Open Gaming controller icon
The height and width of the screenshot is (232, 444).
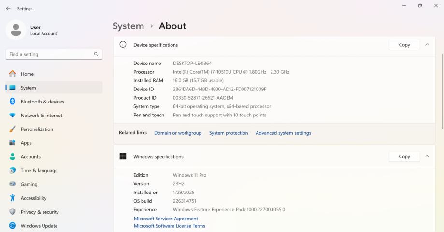pos(13,184)
